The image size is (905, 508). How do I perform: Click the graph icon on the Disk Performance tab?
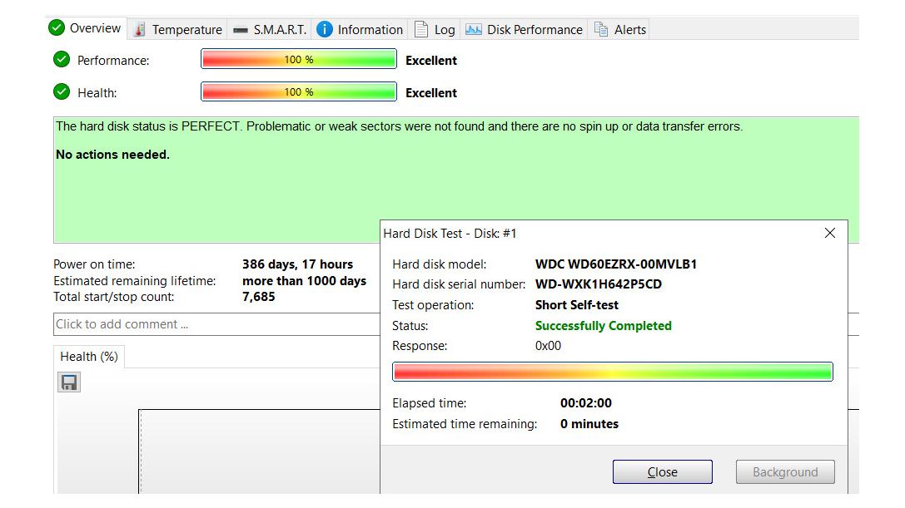point(474,30)
